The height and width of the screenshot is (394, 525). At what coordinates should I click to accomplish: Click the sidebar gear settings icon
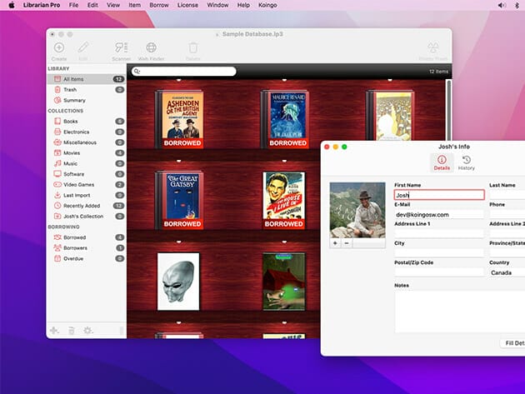pyautogui.click(x=87, y=331)
